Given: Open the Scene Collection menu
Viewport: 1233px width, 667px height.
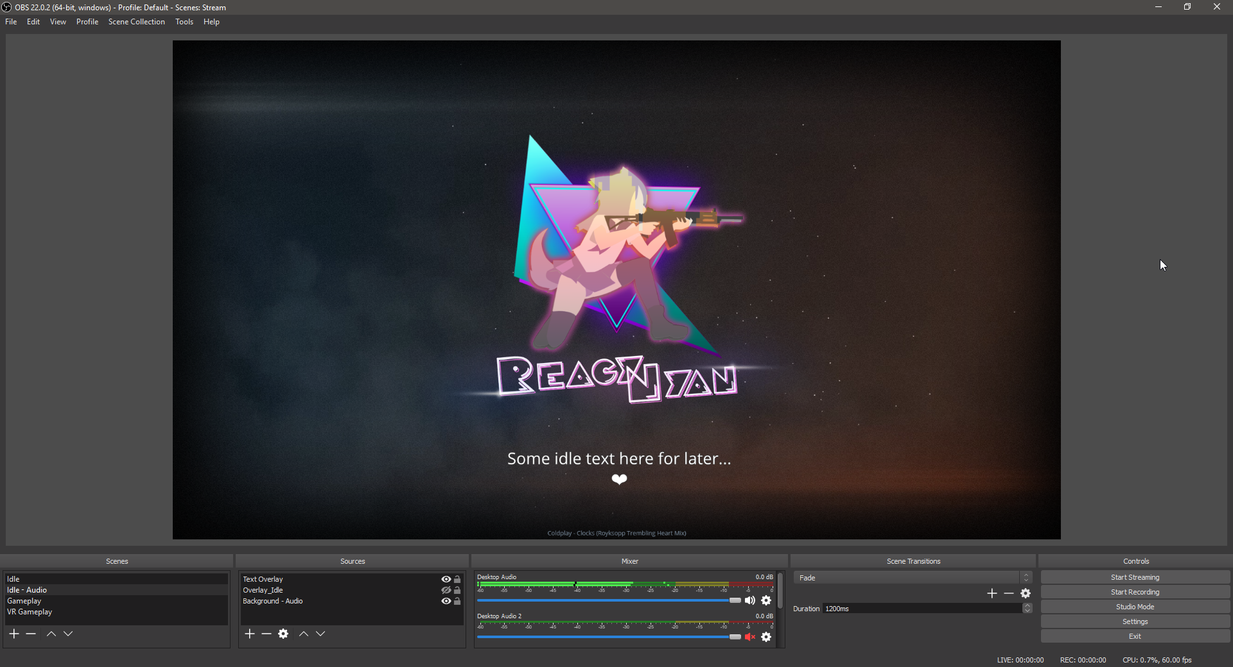Looking at the screenshot, I should (x=137, y=22).
